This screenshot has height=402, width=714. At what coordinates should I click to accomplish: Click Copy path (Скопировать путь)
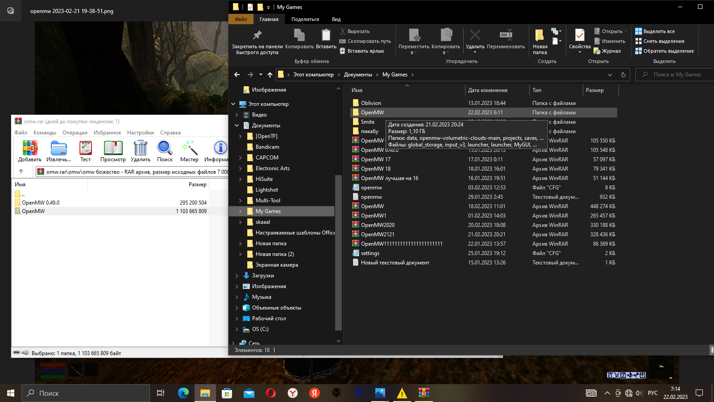point(365,41)
